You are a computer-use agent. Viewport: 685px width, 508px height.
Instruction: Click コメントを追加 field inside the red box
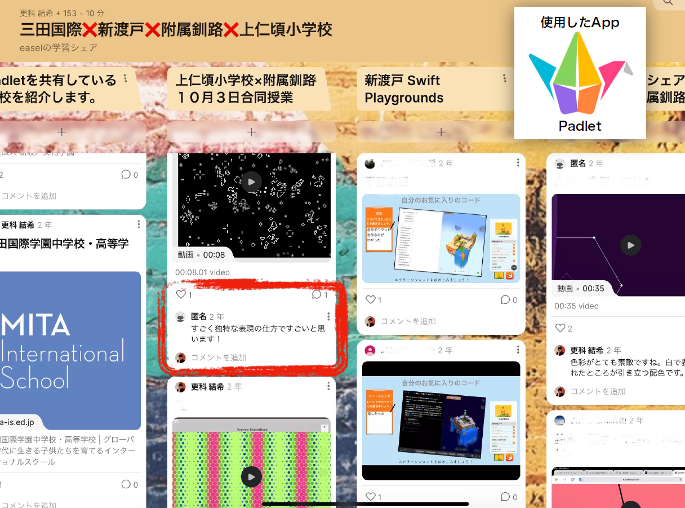pyautogui.click(x=219, y=357)
